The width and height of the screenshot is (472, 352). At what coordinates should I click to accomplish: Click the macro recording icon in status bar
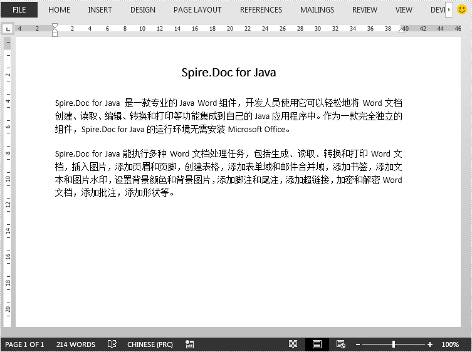189,344
